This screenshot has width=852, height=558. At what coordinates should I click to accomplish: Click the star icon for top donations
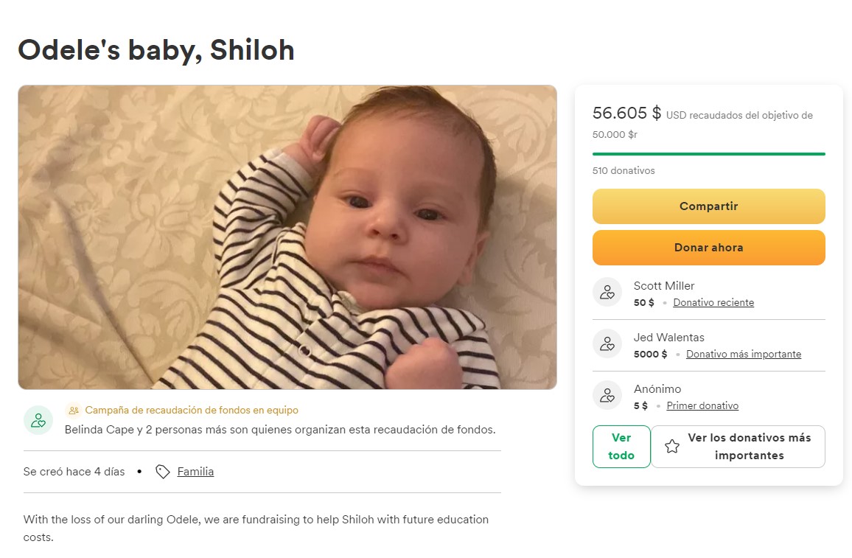(x=672, y=447)
